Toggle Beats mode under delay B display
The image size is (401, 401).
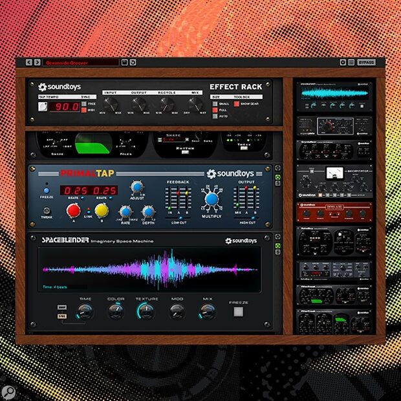pos(111,198)
